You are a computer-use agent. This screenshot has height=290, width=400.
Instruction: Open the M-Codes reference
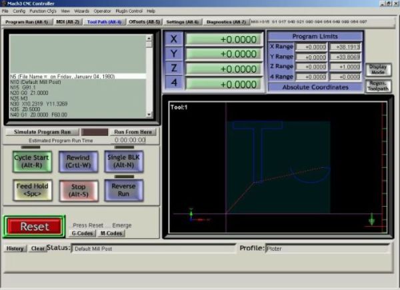tap(111, 233)
